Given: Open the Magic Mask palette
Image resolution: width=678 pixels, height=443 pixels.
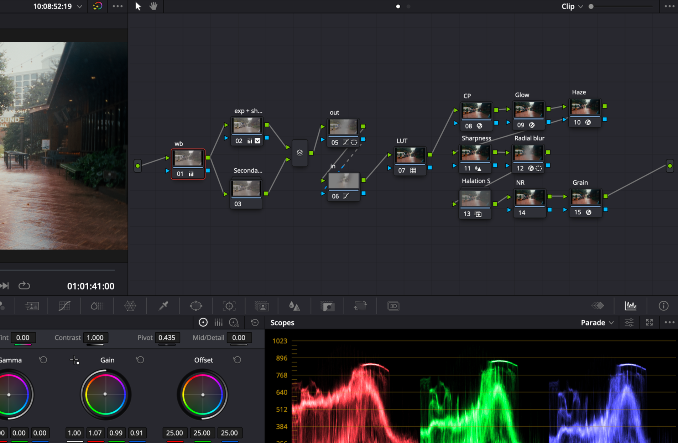Looking at the screenshot, I should tap(261, 306).
